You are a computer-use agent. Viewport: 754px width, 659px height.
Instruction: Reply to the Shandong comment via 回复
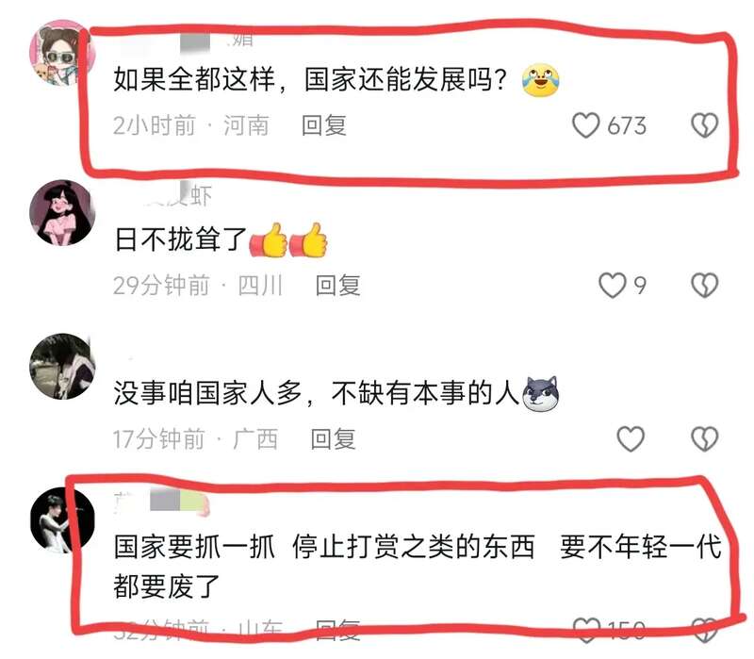point(337,630)
